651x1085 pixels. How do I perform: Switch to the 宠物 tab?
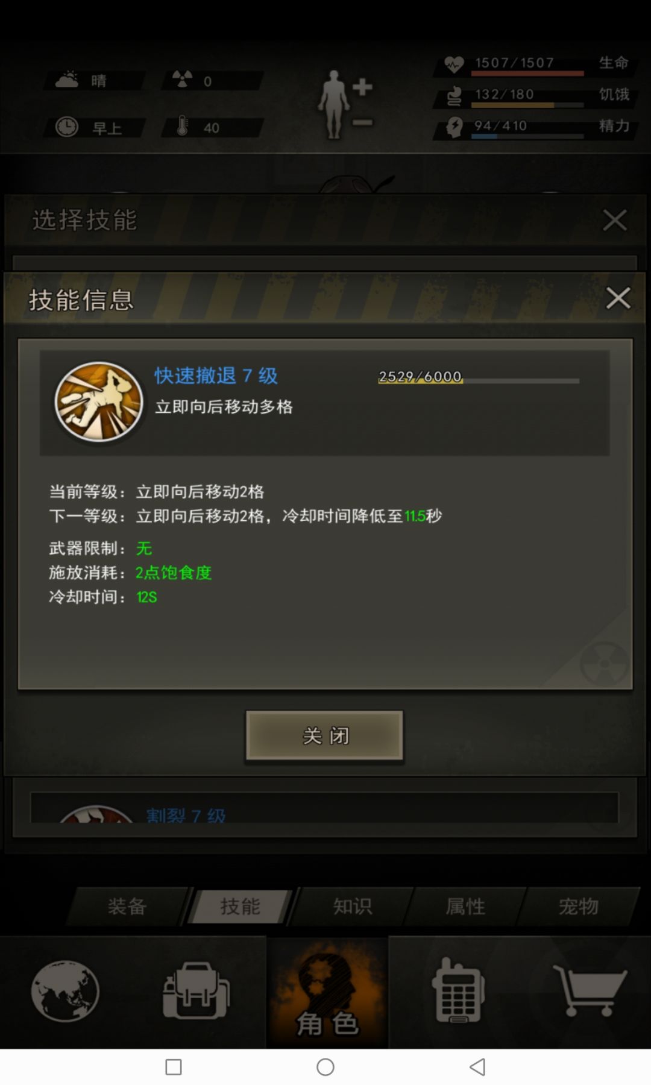pyautogui.click(x=578, y=906)
